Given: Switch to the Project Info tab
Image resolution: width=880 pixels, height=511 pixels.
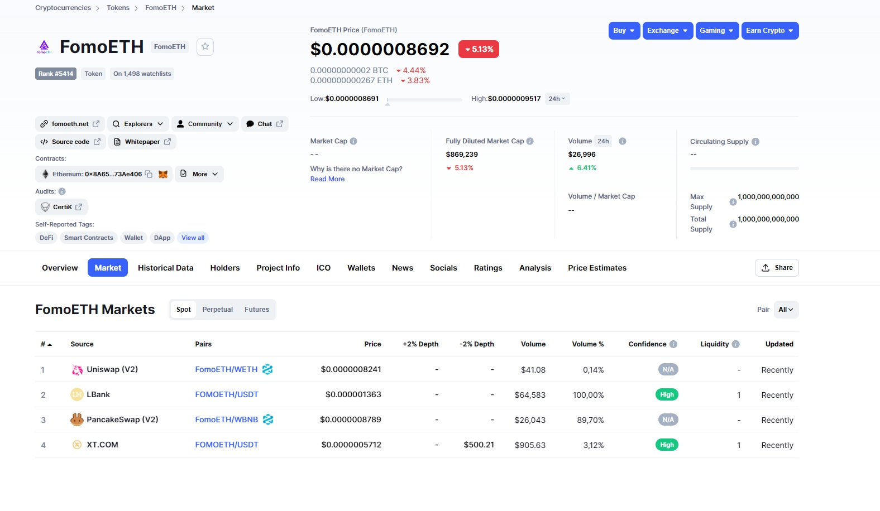Looking at the screenshot, I should coord(278,268).
